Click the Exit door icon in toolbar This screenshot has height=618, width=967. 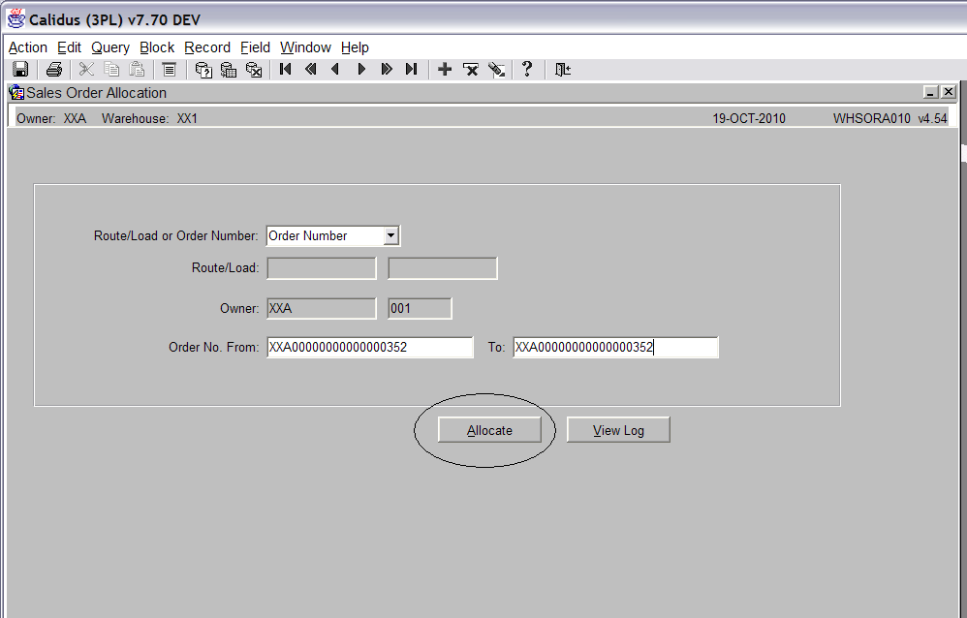[x=562, y=69]
